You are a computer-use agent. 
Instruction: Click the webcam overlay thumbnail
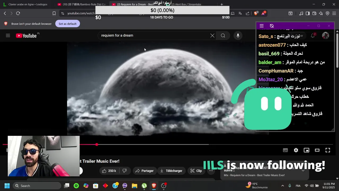[x=44, y=156]
